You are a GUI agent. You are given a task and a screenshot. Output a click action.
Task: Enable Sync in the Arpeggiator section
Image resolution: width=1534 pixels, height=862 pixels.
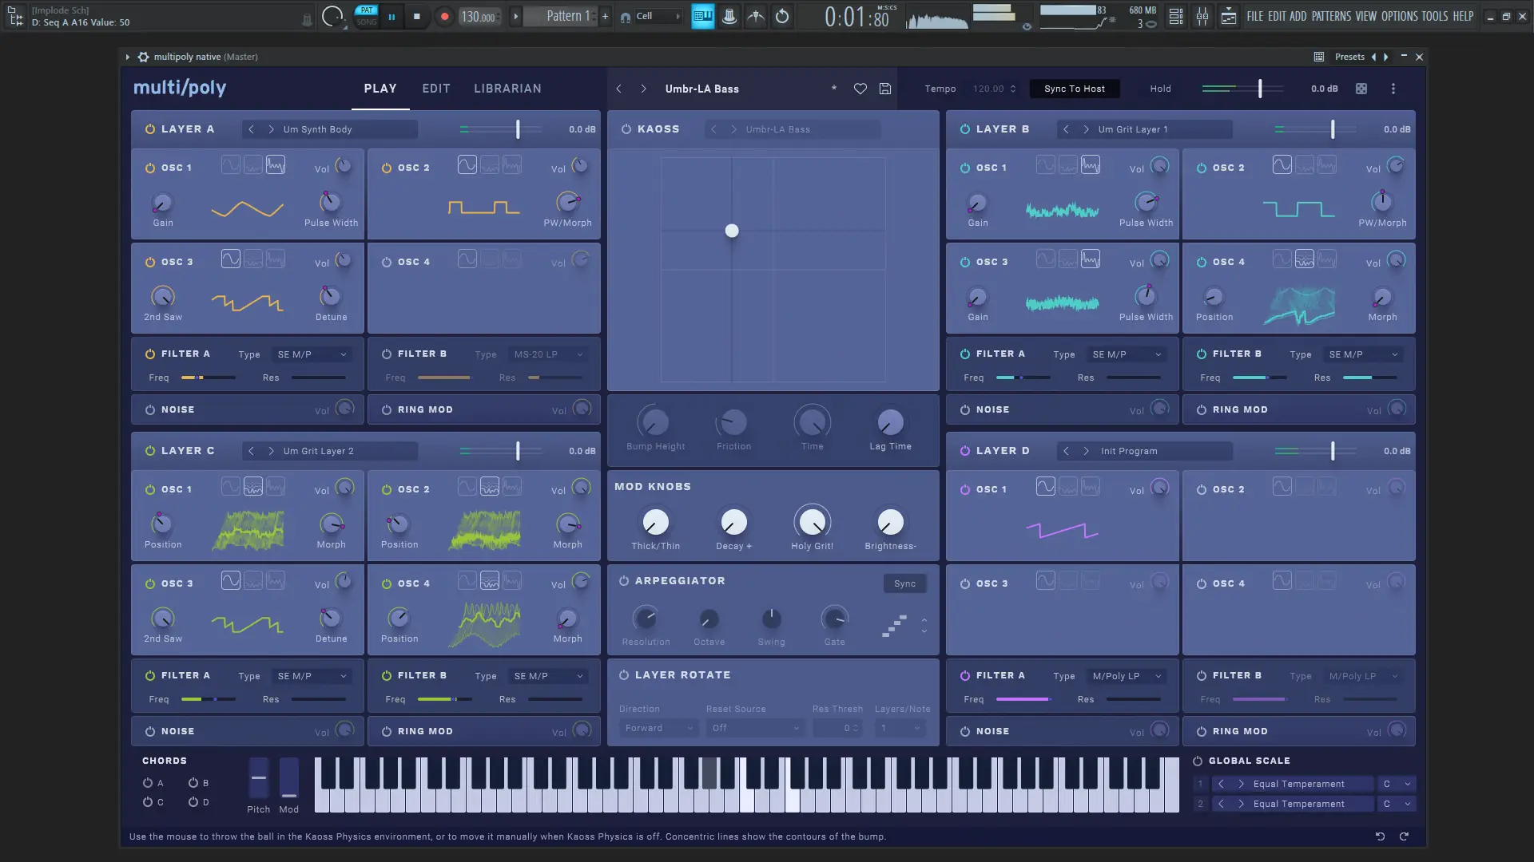point(904,583)
